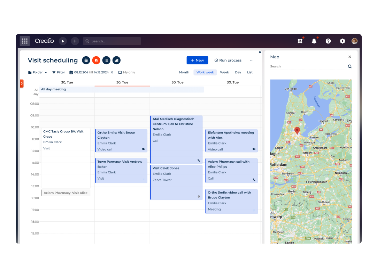Open the analytics chart view icon
377x278 pixels.
pos(116,60)
